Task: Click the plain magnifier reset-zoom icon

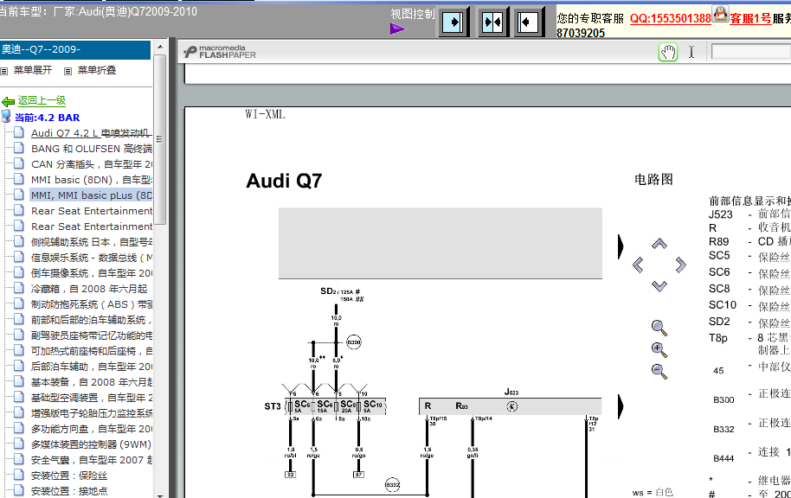Action: pos(659,328)
